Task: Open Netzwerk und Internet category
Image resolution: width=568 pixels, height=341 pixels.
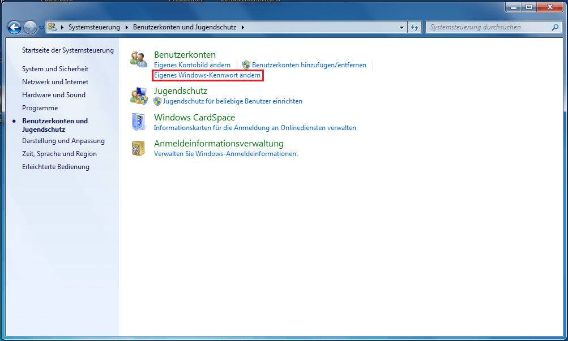Action: (55, 82)
